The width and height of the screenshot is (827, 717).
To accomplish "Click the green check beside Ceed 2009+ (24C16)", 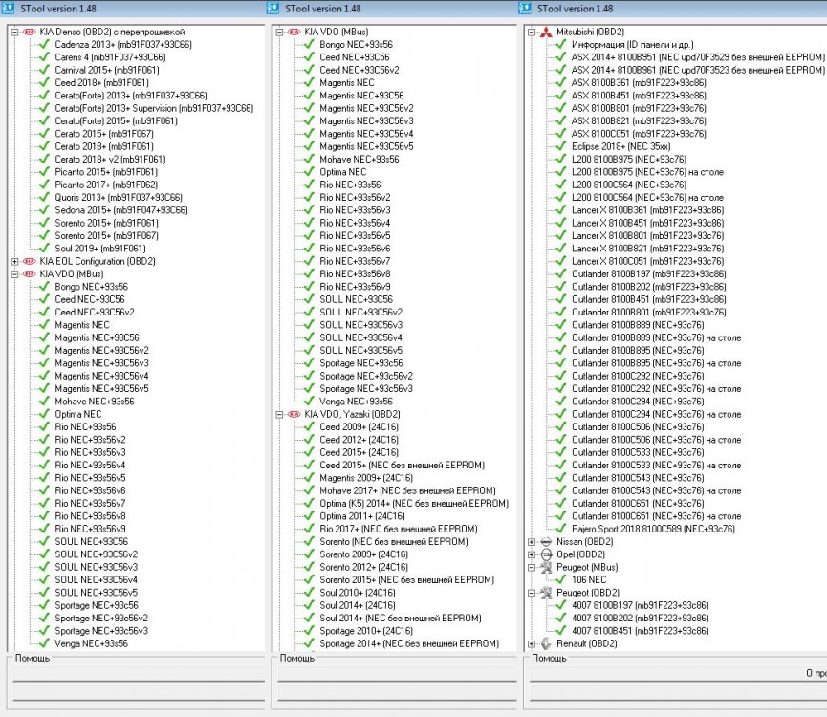I will (310, 426).
